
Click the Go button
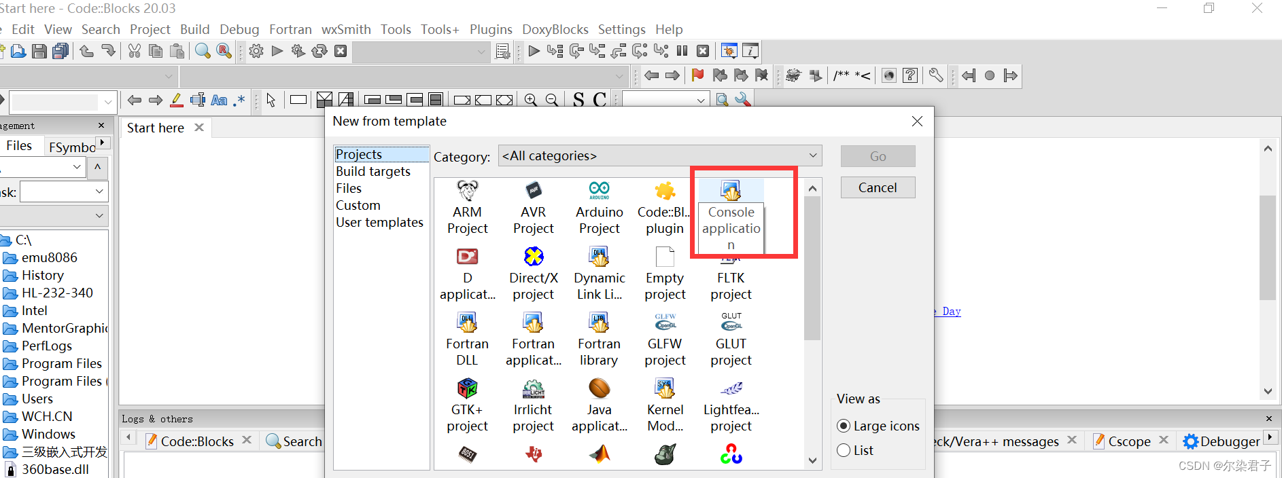[x=878, y=156]
